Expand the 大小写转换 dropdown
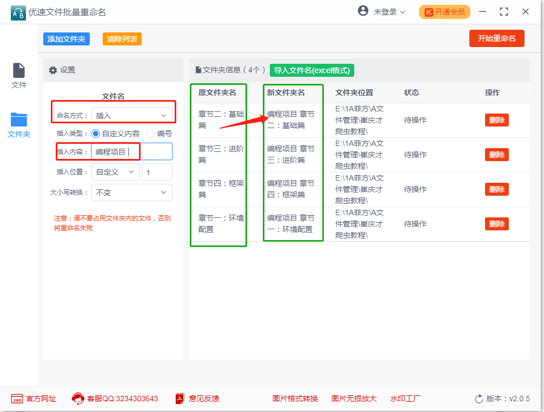 point(132,192)
